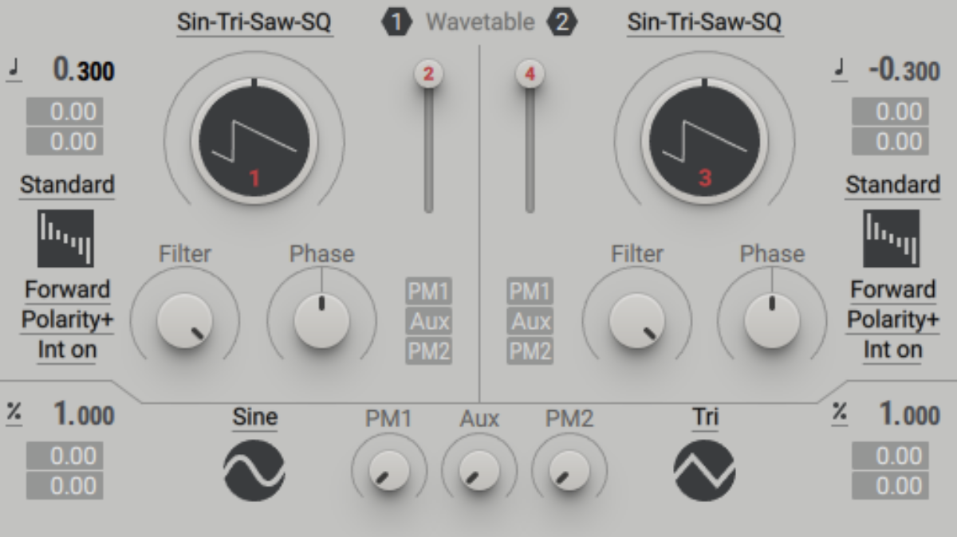
Task: Toggle oscillator 1 Aux routing
Action: [429, 321]
